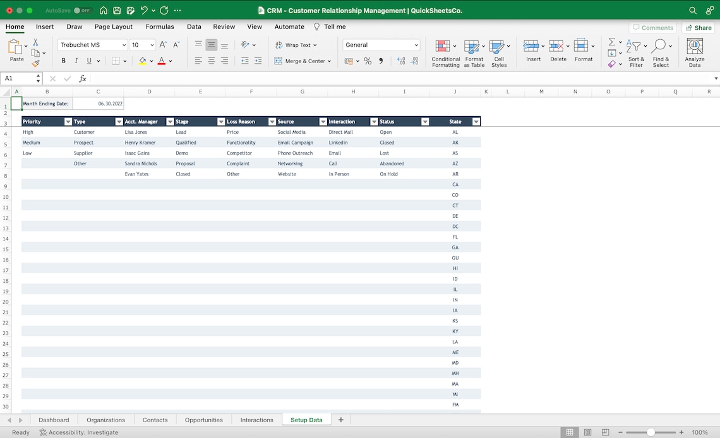Open the Dashboard sheet tab
Image resolution: width=720 pixels, height=438 pixels.
tap(54, 419)
